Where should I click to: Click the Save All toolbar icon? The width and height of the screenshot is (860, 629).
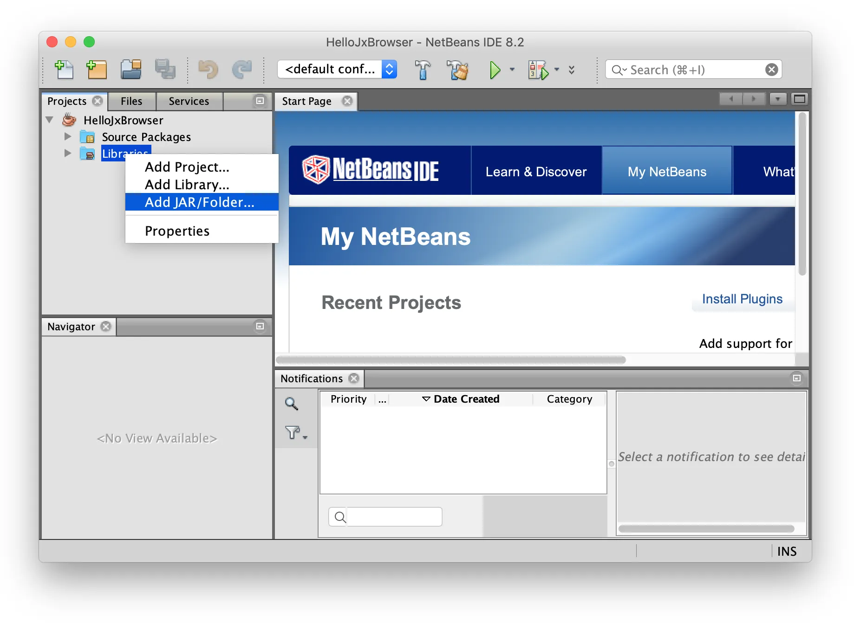pyautogui.click(x=165, y=70)
